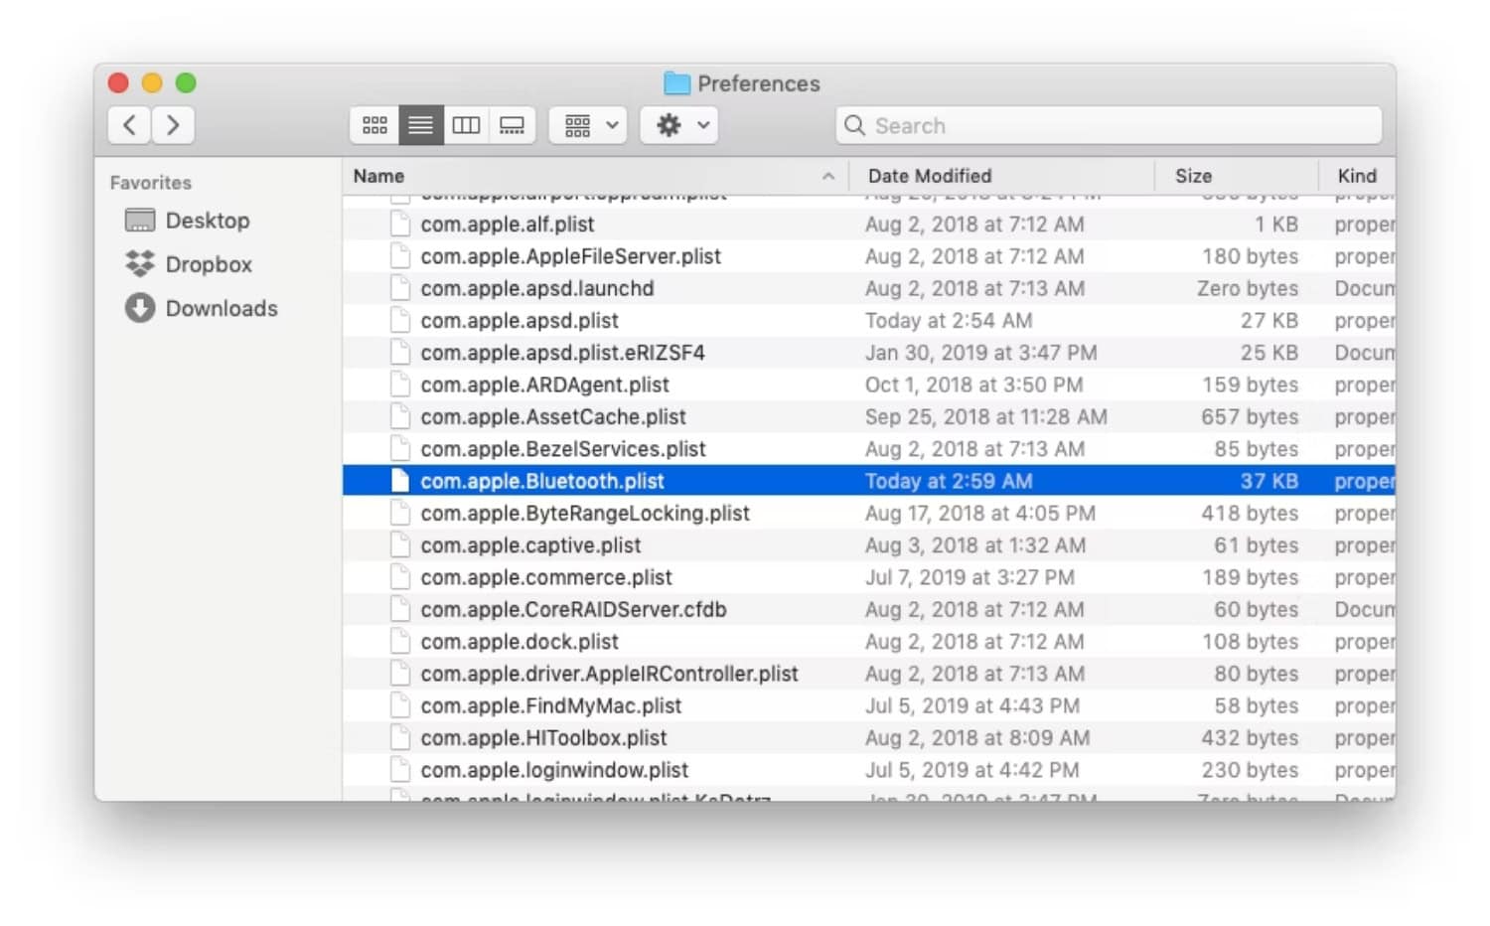Image resolution: width=1490 pixels, height=926 pixels.
Task: Click file icon of com.apple.HIToolbox.plist
Action: (x=400, y=738)
